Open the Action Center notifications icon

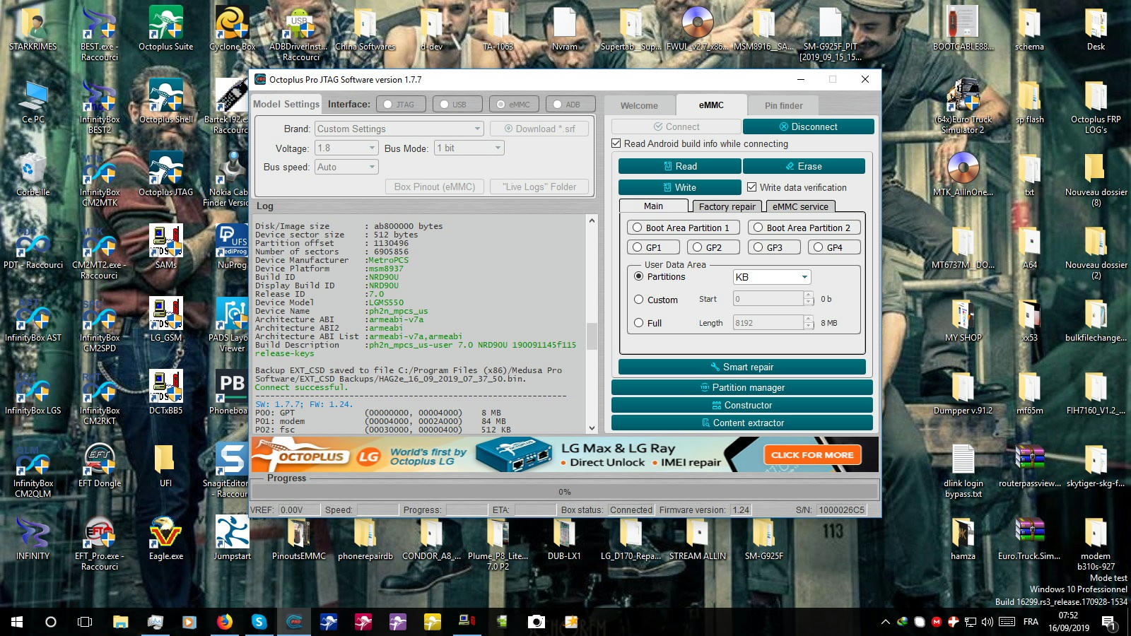pos(1108,622)
